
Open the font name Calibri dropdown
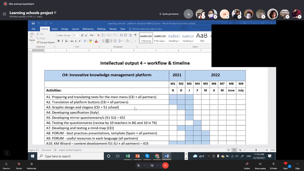pyautogui.click(x=64, y=35)
